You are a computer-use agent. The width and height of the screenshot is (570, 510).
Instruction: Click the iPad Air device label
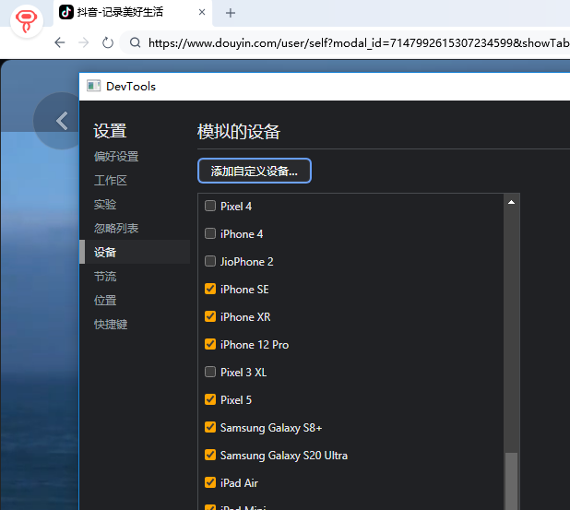pyautogui.click(x=239, y=483)
